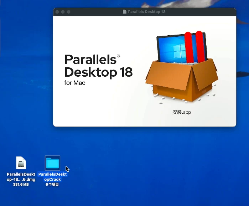
Task: Close the Parallels Desktop 18 window
Action: point(57,12)
